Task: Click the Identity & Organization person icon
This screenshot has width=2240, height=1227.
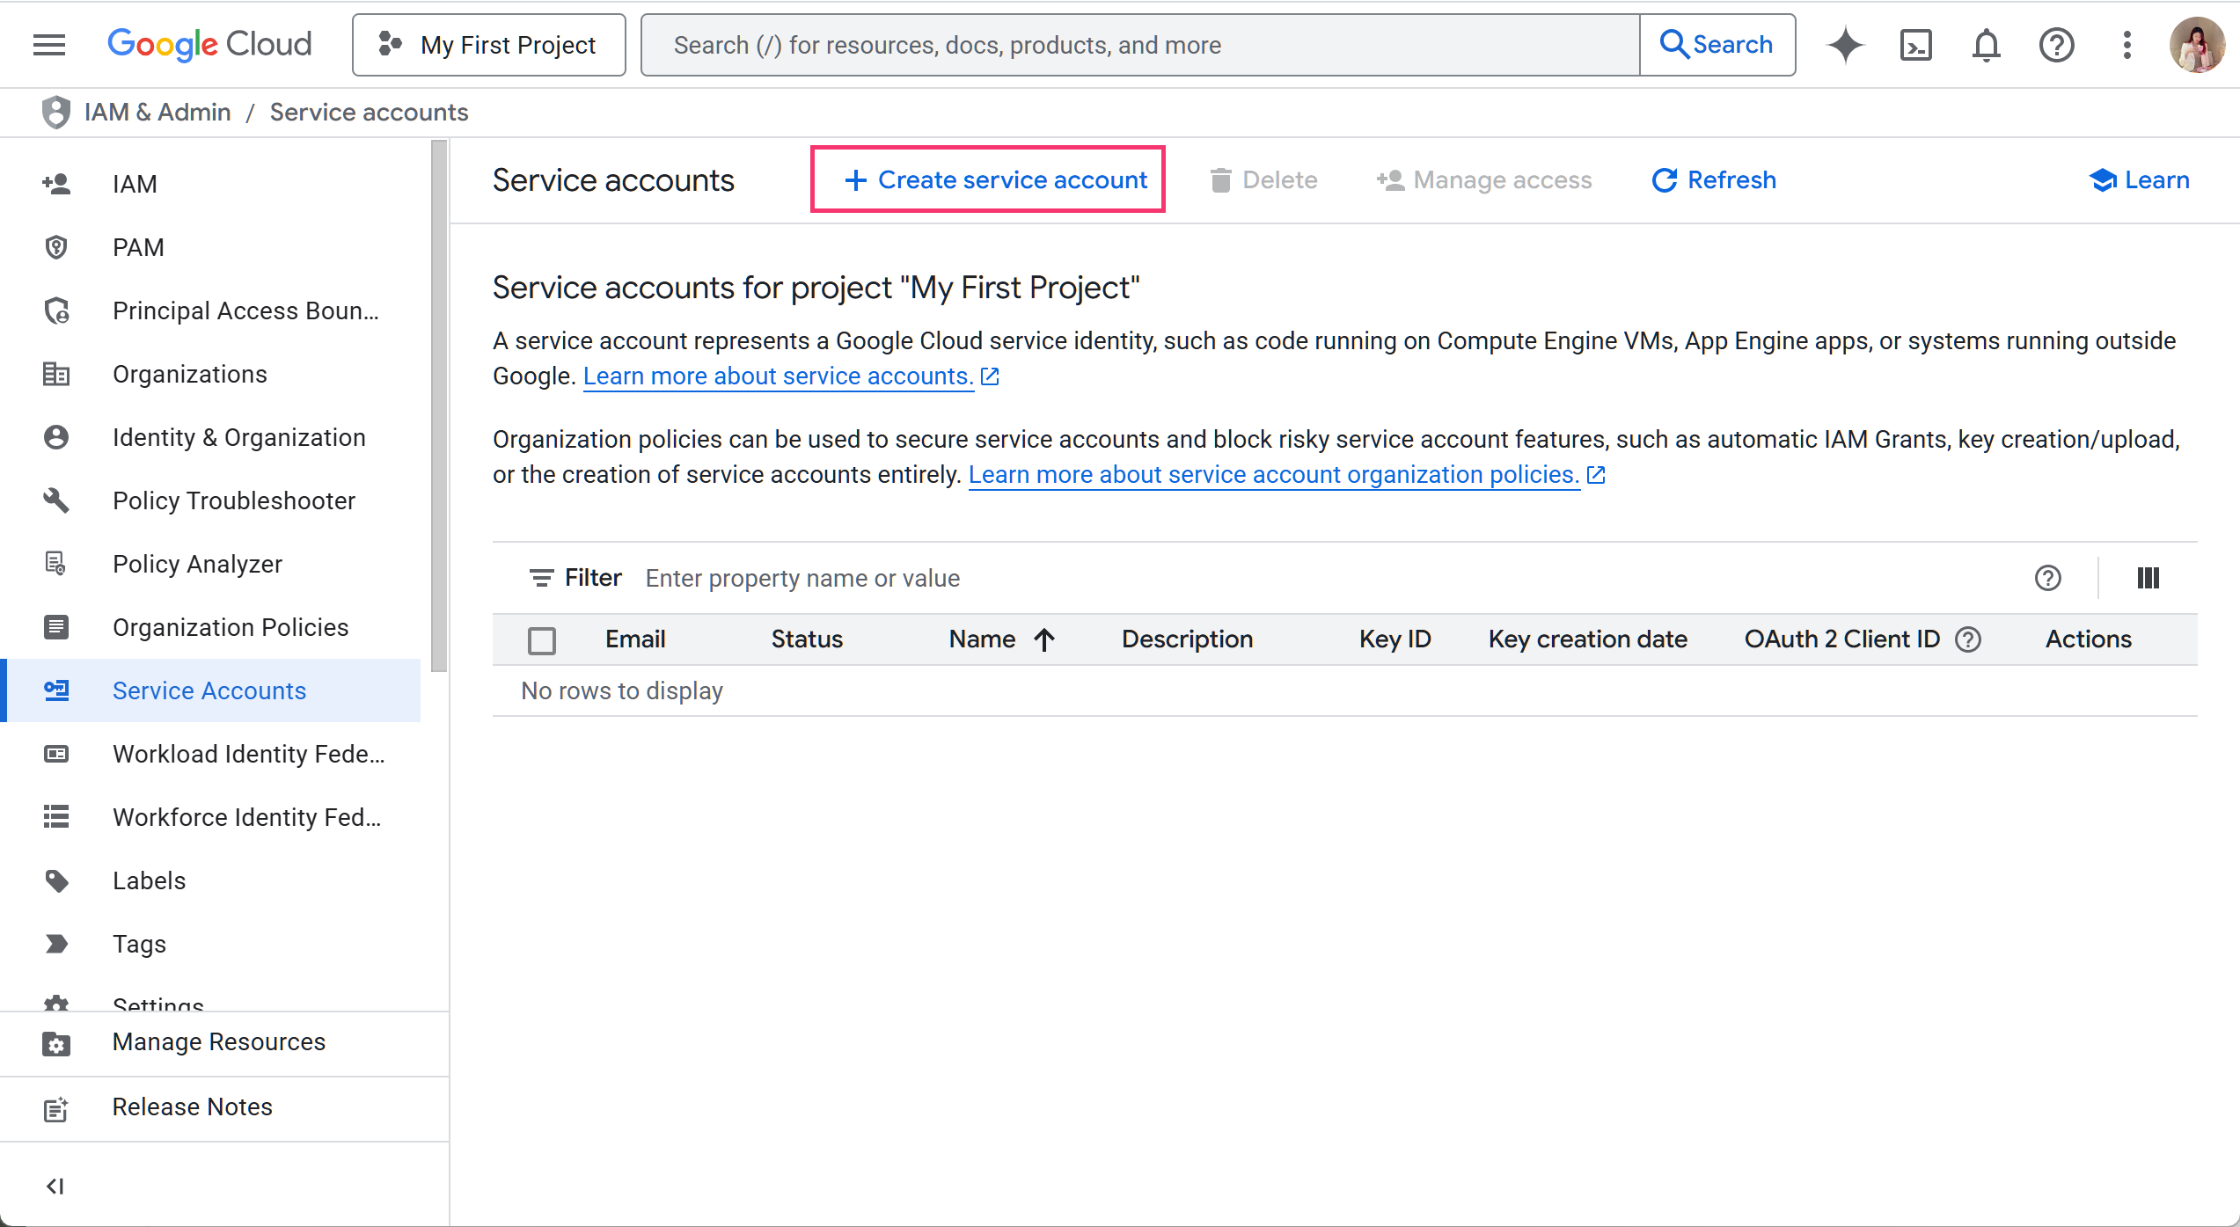Action: coord(56,437)
